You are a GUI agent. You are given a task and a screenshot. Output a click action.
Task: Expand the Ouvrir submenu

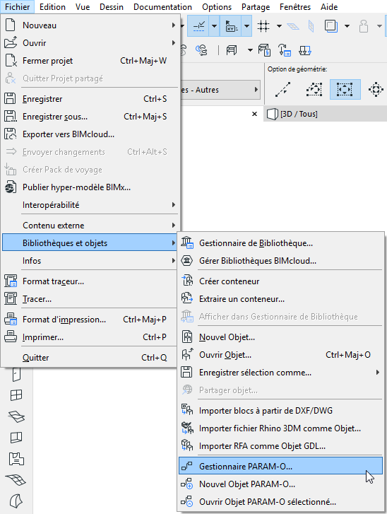coord(90,43)
